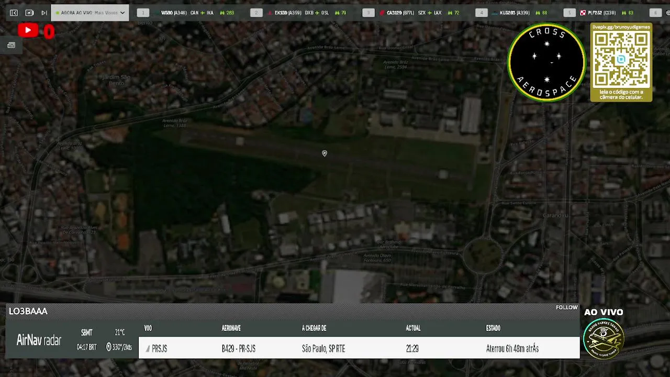Screen dimensions: 670x377
Task: Click rank number 6 badge
Action: [x=655, y=13]
